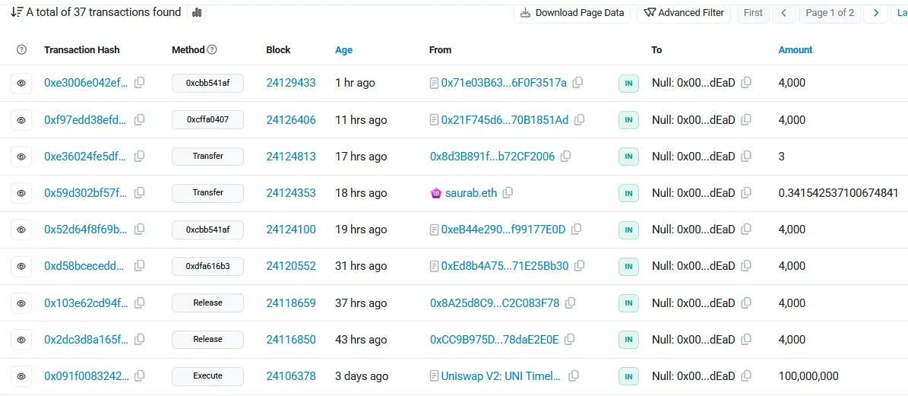Preview transaction 0x59d302bf57f with eye icon

21,193
